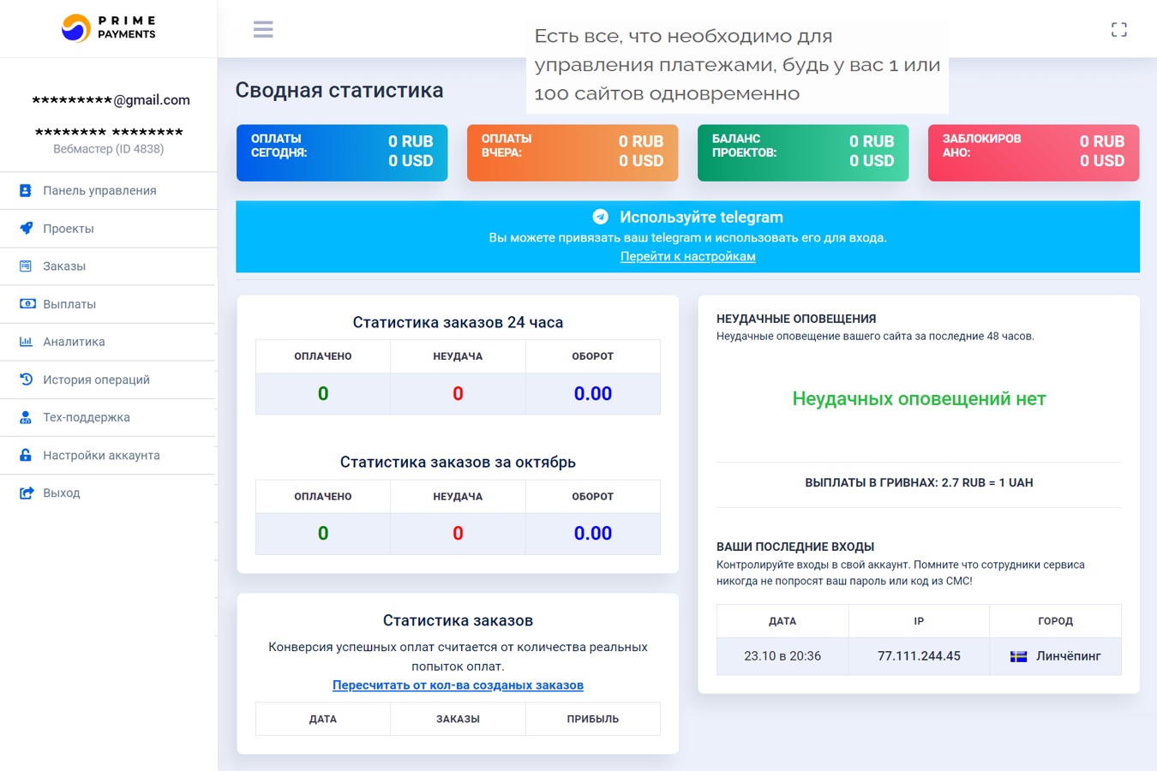Click the Prime Payments logo
The image size is (1157, 771).
pos(108,28)
